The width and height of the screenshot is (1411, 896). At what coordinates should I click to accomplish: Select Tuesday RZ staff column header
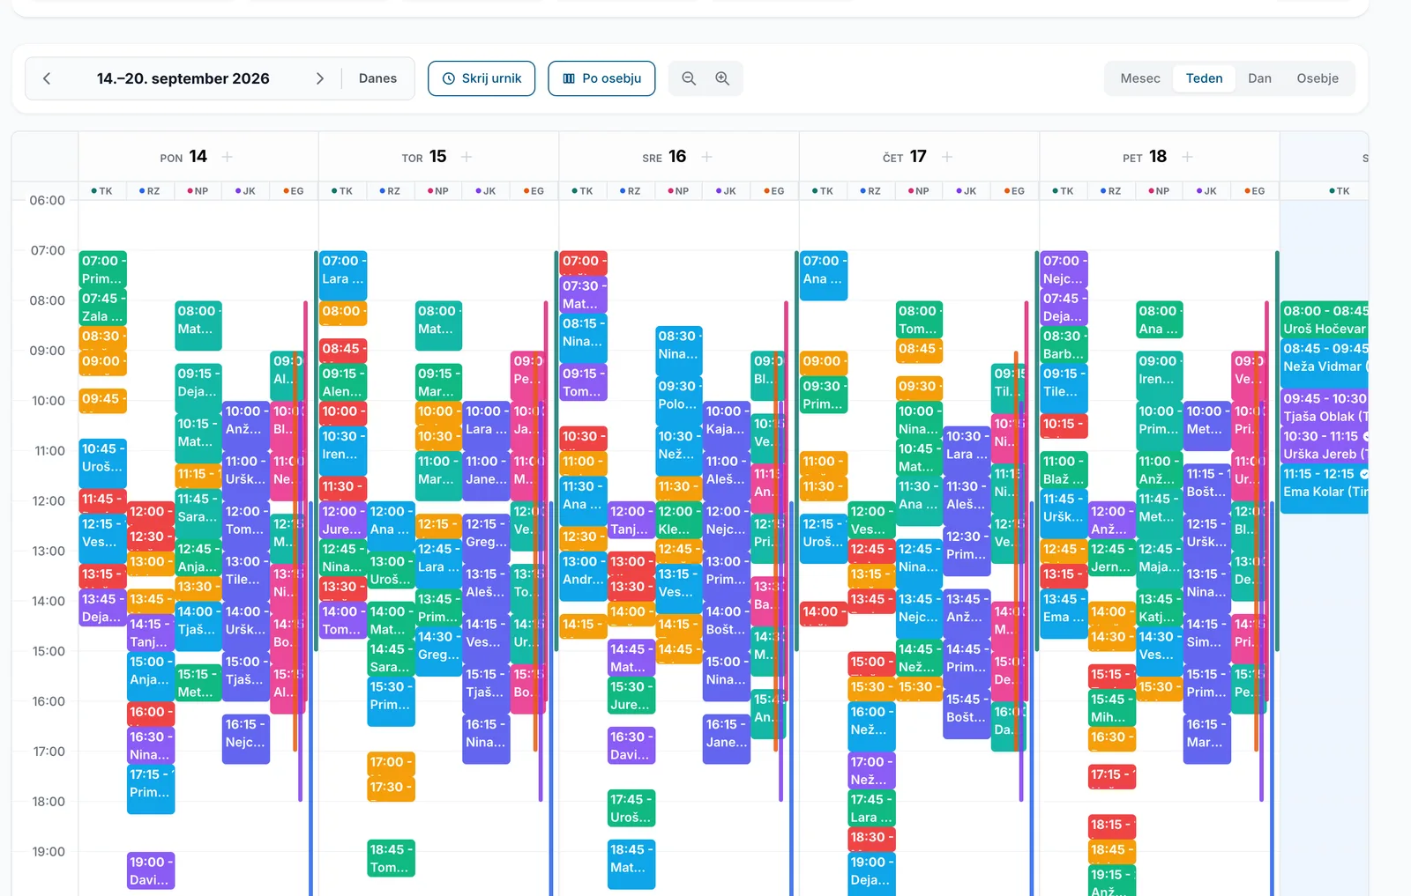[390, 190]
